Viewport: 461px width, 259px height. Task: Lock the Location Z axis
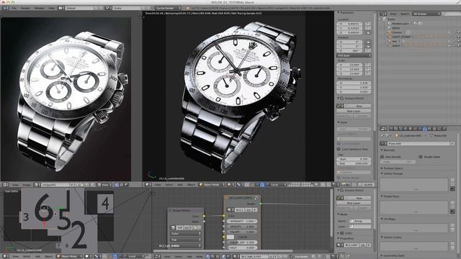pyautogui.click(x=368, y=32)
